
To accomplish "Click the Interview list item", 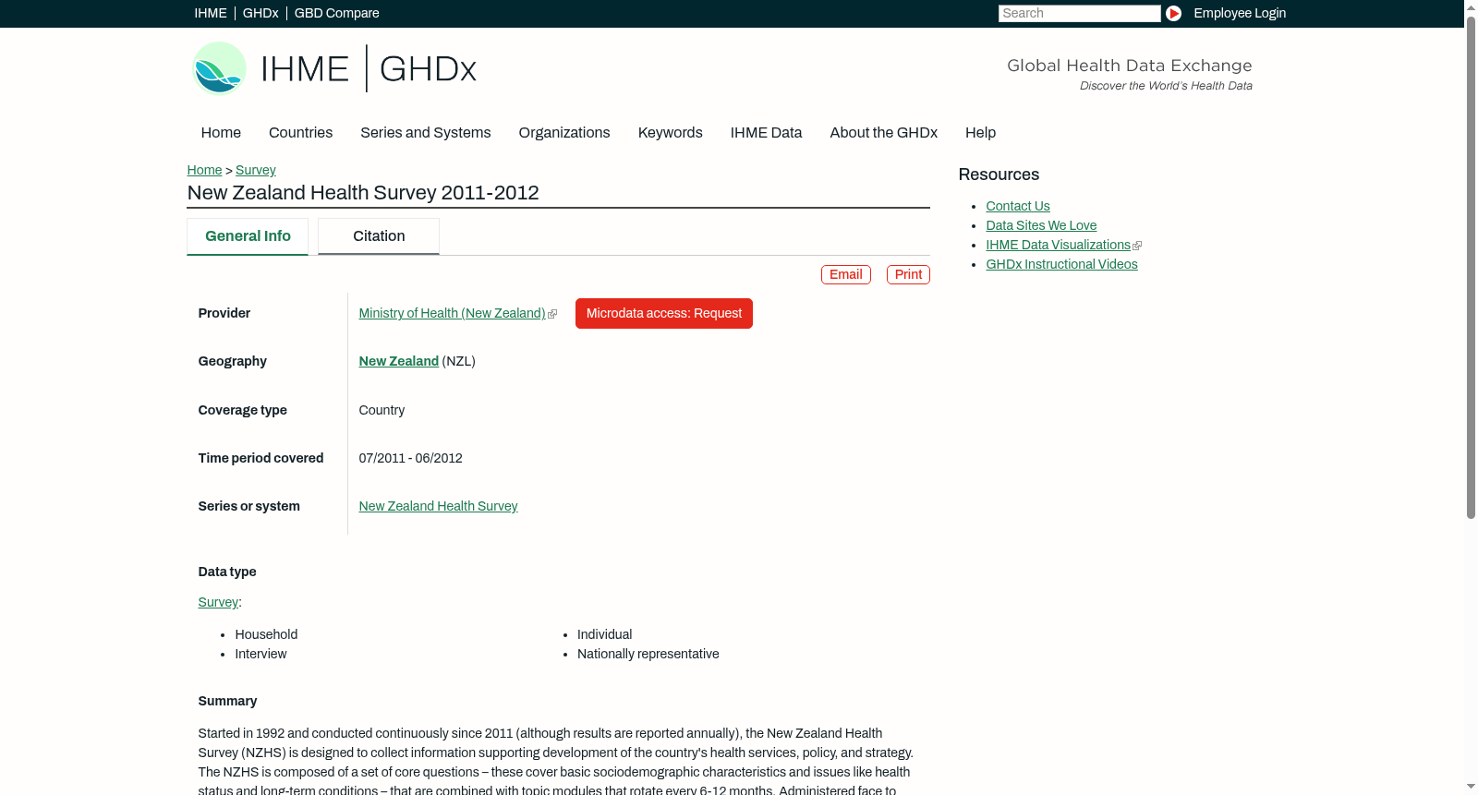I will [x=260, y=655].
